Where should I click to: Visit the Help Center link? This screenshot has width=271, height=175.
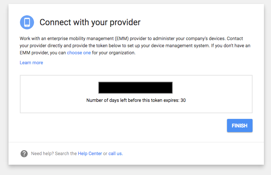point(90,154)
